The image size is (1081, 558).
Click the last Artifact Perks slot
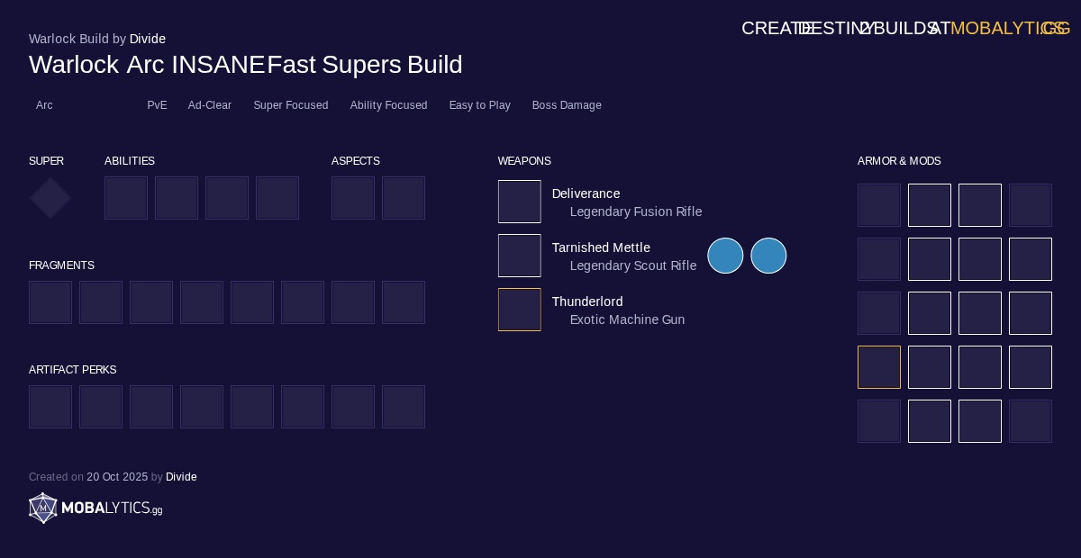(404, 407)
